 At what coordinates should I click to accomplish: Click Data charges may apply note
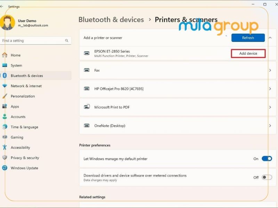click(100, 180)
